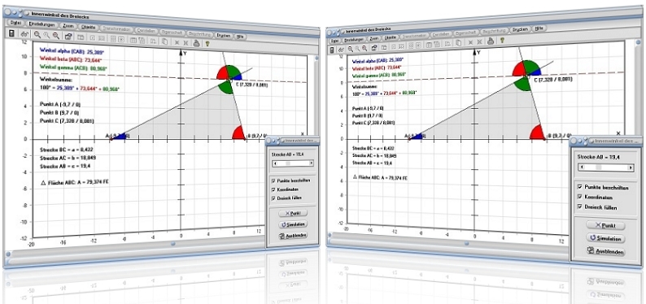Toggle 'Koordinaten' checkbox in the left panel
The height and width of the screenshot is (304, 646).
(x=273, y=189)
